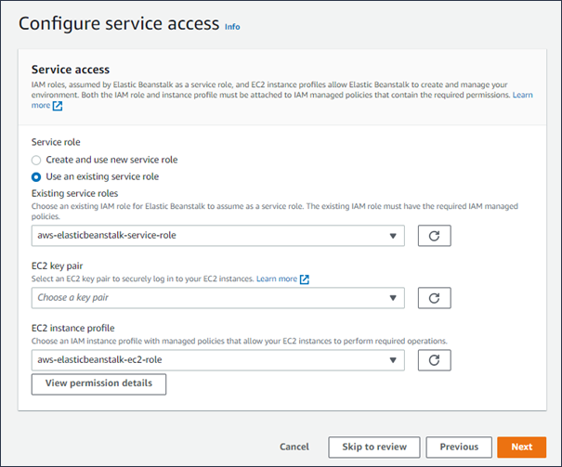Select Use an existing service role
This screenshot has height=467, width=562.
[x=36, y=176]
